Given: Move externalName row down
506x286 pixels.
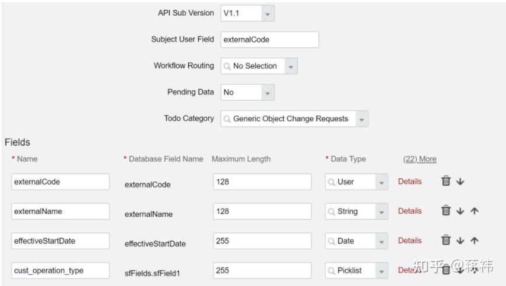Looking at the screenshot, I should point(461,211).
